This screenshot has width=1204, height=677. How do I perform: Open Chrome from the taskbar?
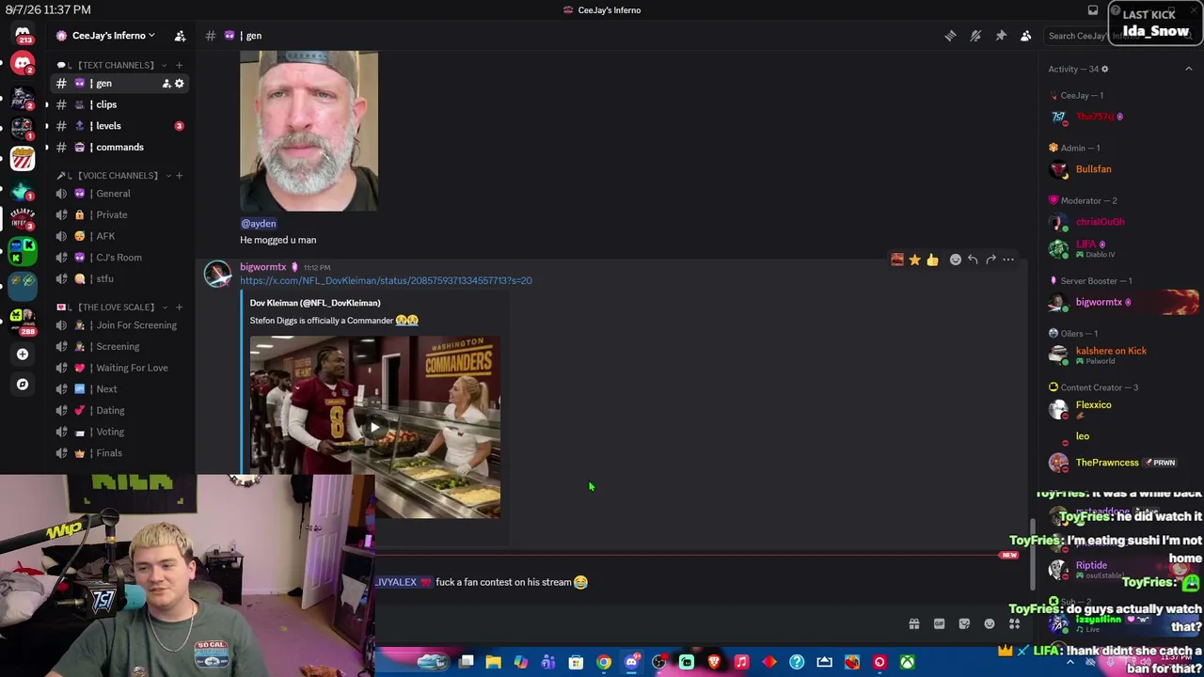coord(604,663)
